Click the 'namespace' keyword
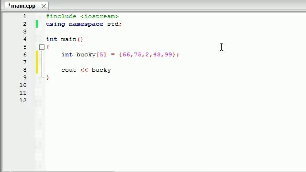 click(86, 24)
